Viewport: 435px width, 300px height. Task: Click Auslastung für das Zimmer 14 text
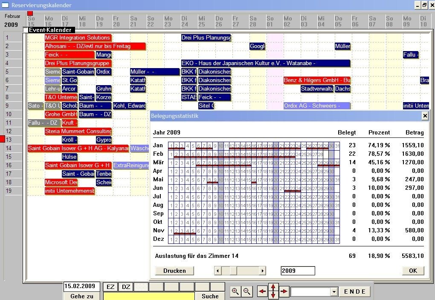197,256
